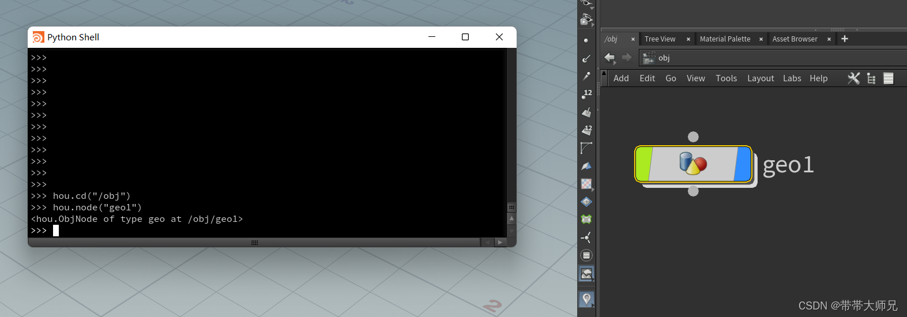Click the Python Shell horizontal scroll right arrow

500,243
